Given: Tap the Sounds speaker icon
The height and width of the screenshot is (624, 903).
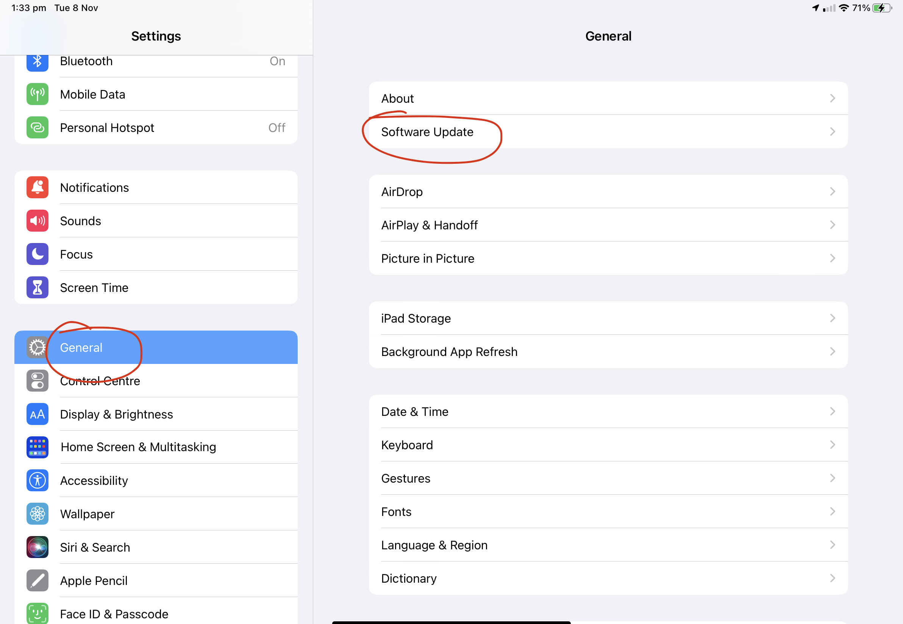Looking at the screenshot, I should [x=37, y=221].
